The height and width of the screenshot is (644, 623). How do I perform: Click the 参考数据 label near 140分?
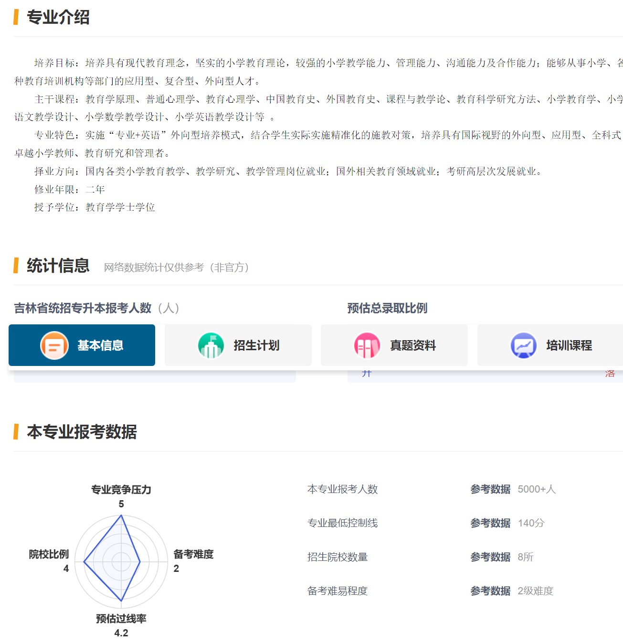(x=489, y=523)
